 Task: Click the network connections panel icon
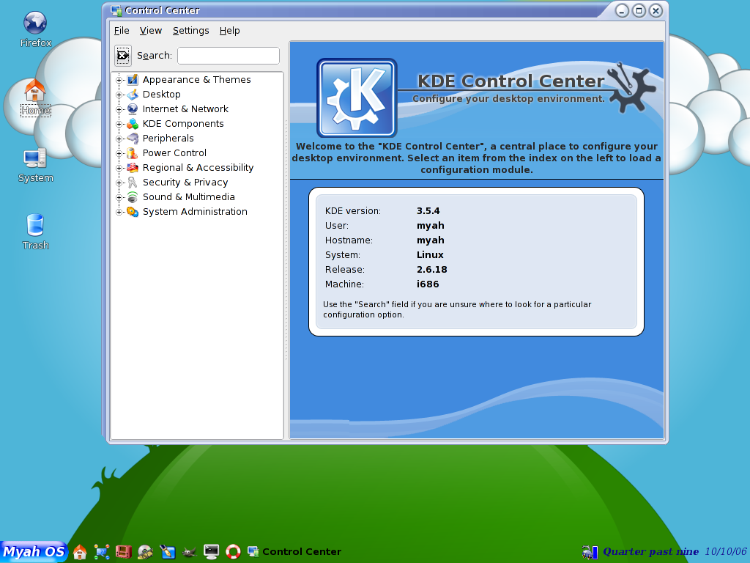coord(101,551)
